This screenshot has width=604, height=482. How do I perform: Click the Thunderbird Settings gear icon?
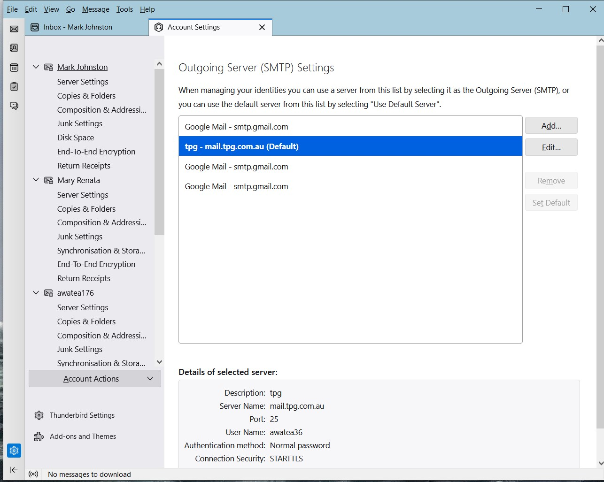coord(38,415)
